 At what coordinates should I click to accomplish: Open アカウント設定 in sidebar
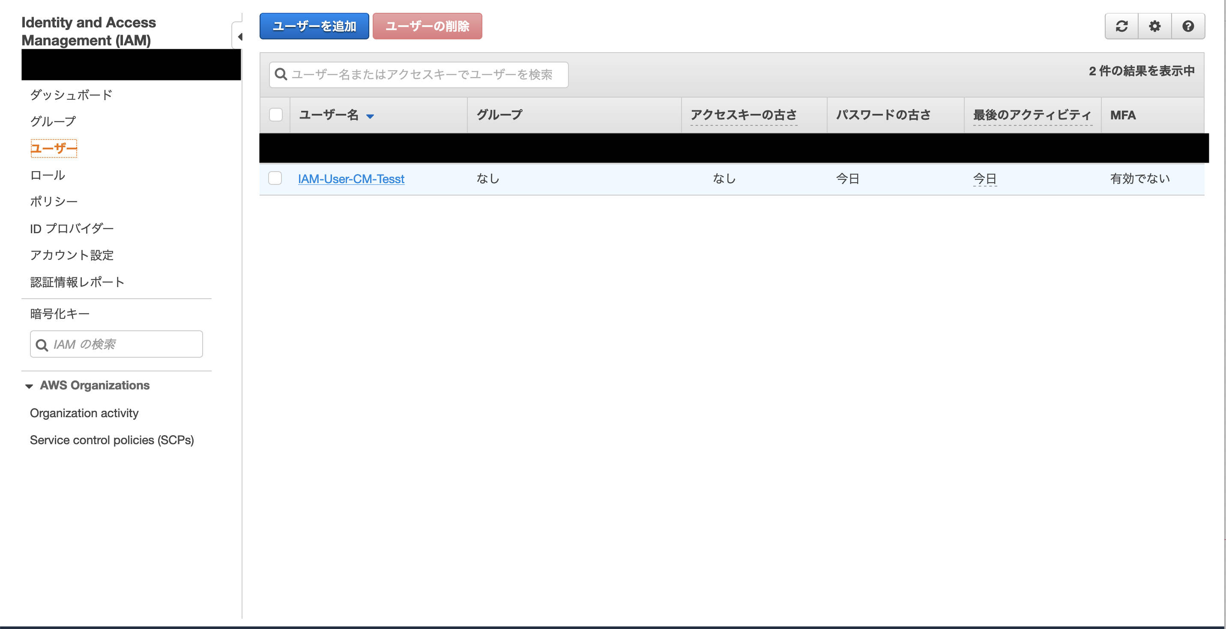point(72,255)
